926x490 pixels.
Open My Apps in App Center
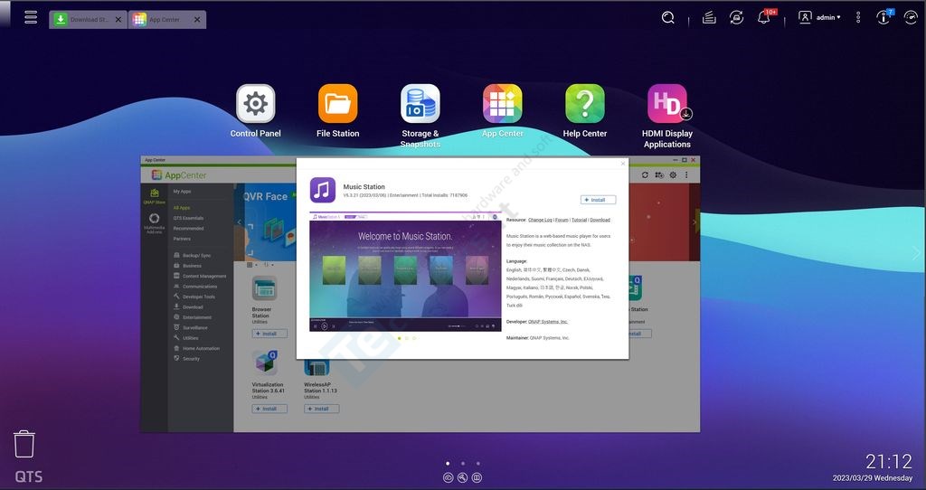click(182, 192)
